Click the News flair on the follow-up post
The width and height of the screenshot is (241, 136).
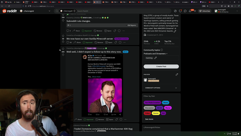click(x=125, y=52)
